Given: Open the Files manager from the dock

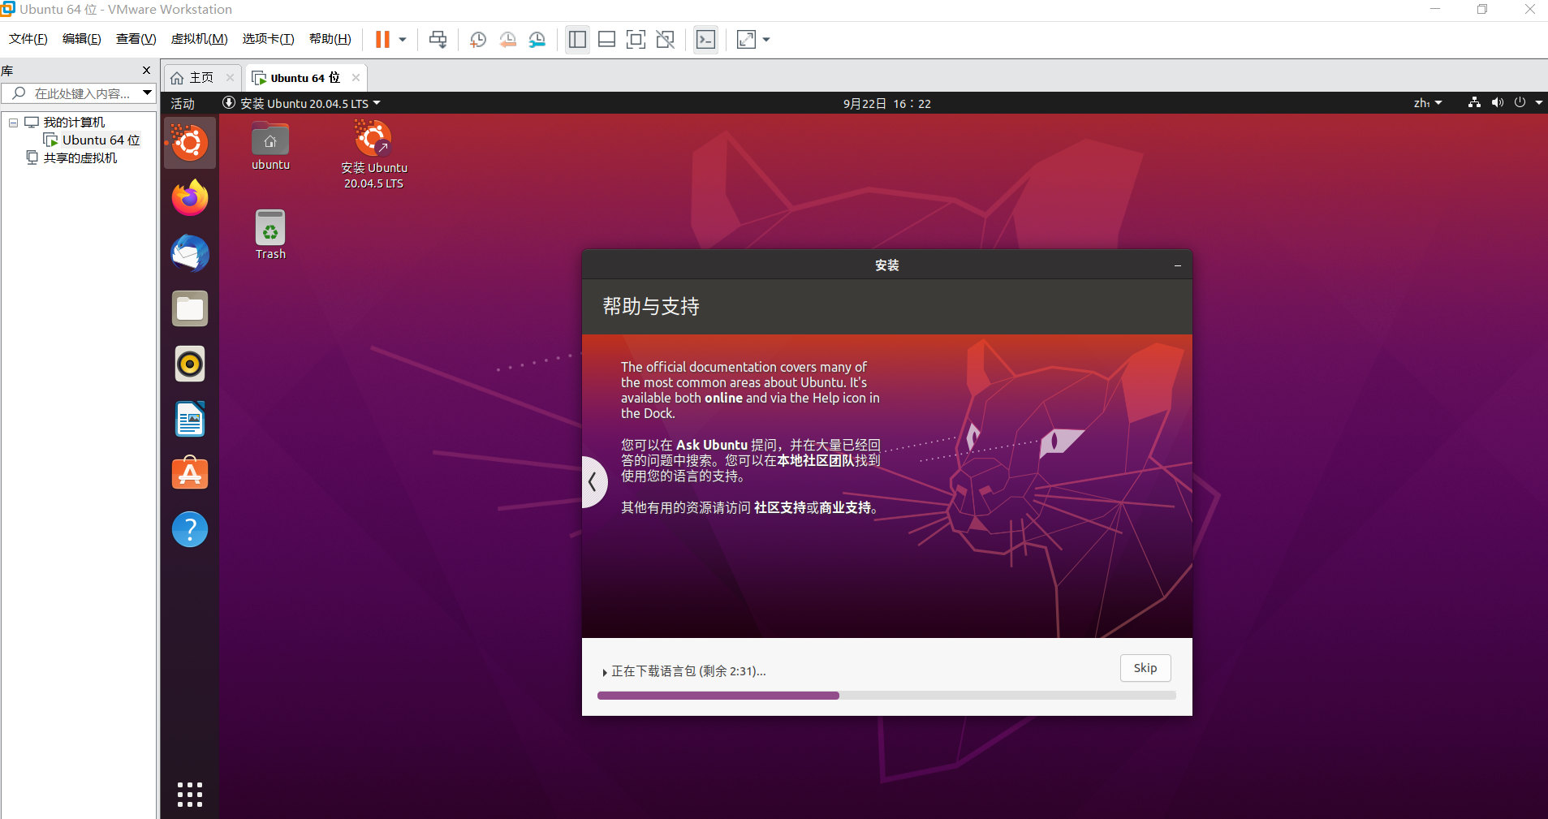Looking at the screenshot, I should click(x=190, y=309).
